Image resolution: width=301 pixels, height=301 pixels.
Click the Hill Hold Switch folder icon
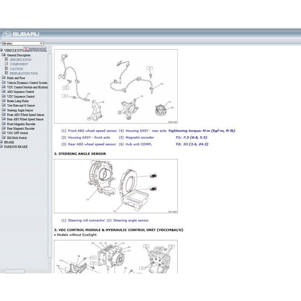(3, 138)
